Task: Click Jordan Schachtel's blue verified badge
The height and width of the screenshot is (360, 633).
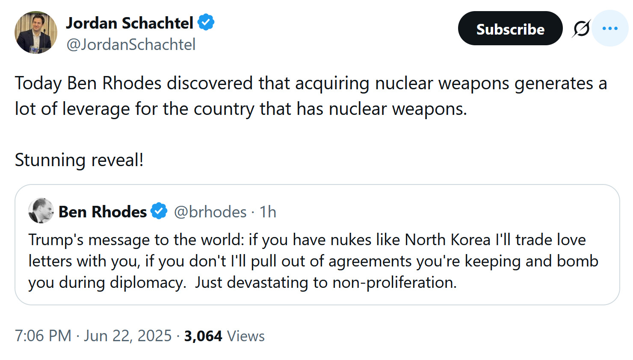Action: 206,23
